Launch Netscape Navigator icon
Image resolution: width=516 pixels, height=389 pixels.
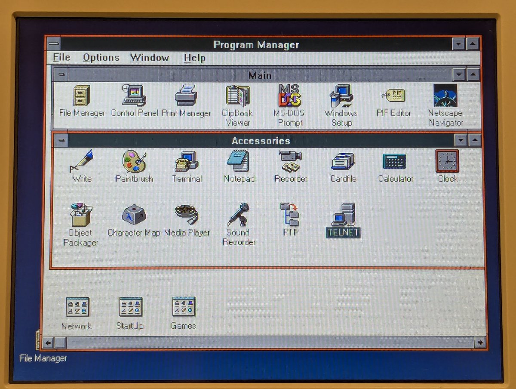point(445,96)
